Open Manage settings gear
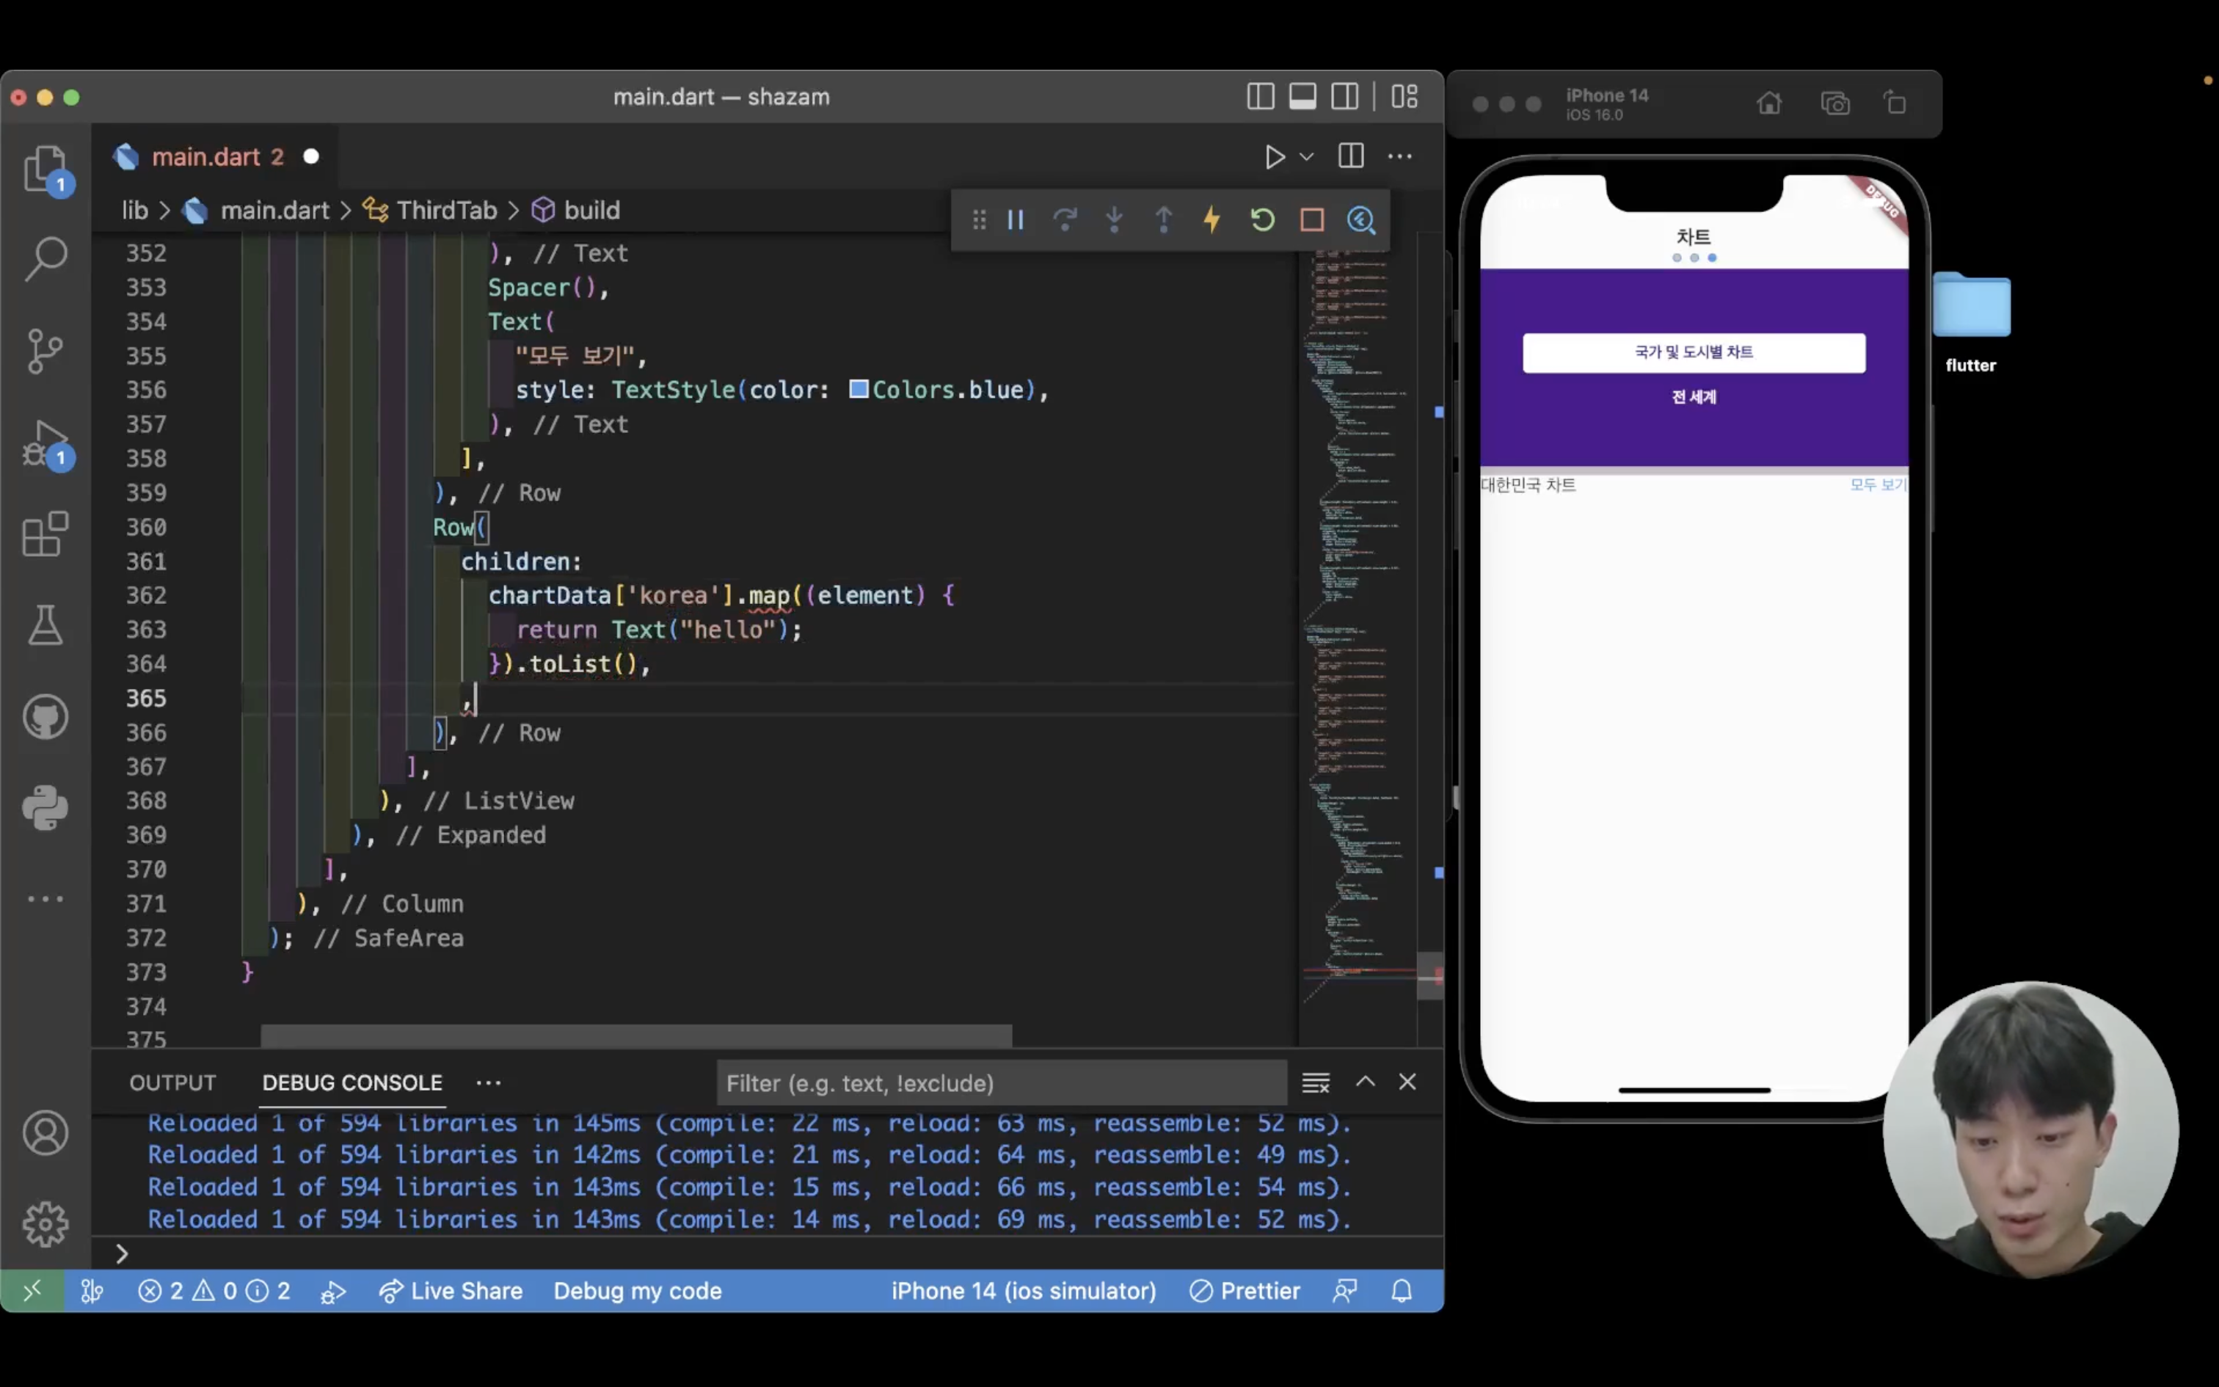 [45, 1224]
